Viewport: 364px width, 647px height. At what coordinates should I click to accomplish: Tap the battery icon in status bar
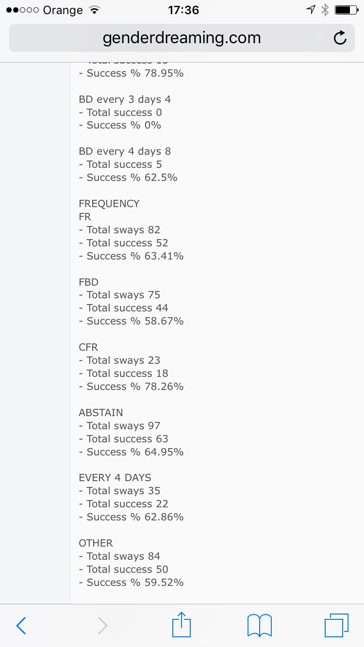[x=346, y=10]
